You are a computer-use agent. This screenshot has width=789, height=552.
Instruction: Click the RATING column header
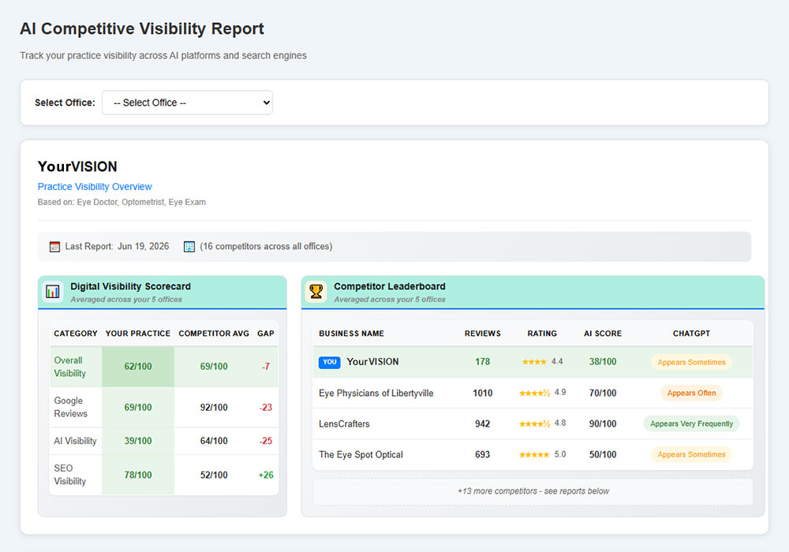tap(542, 334)
